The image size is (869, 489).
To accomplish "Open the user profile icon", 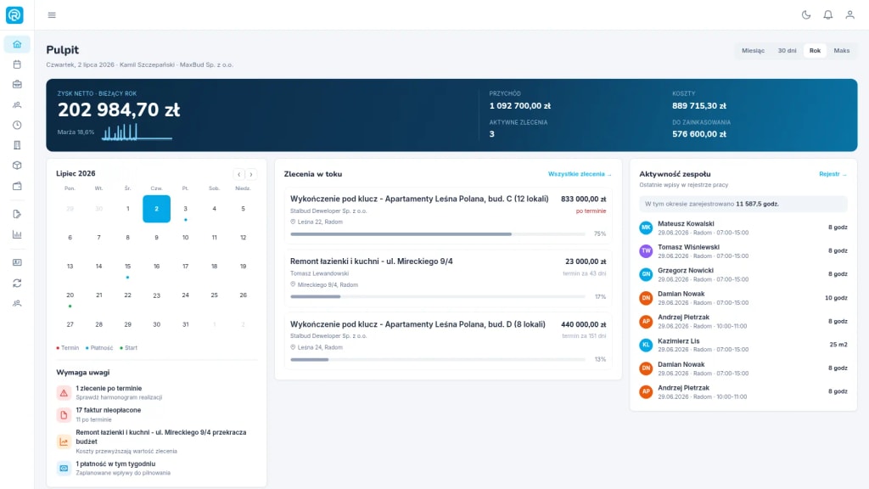I will point(849,15).
